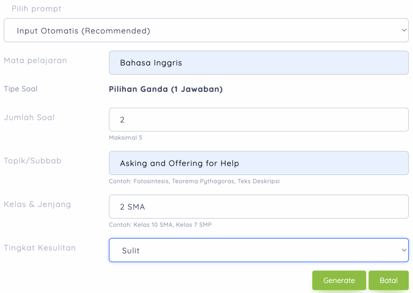The height and width of the screenshot is (293, 413).
Task: Click the Batal button to cancel
Action: click(388, 281)
